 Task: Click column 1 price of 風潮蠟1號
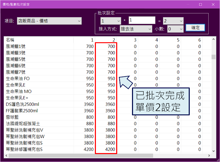(x=90, y=46)
